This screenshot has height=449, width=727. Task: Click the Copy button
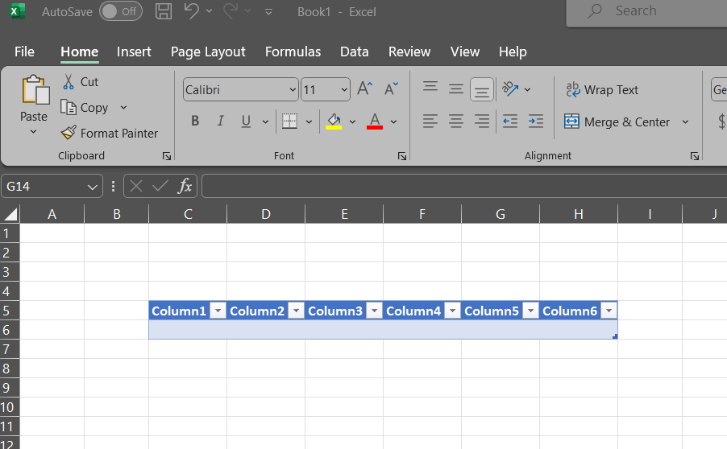[85, 107]
